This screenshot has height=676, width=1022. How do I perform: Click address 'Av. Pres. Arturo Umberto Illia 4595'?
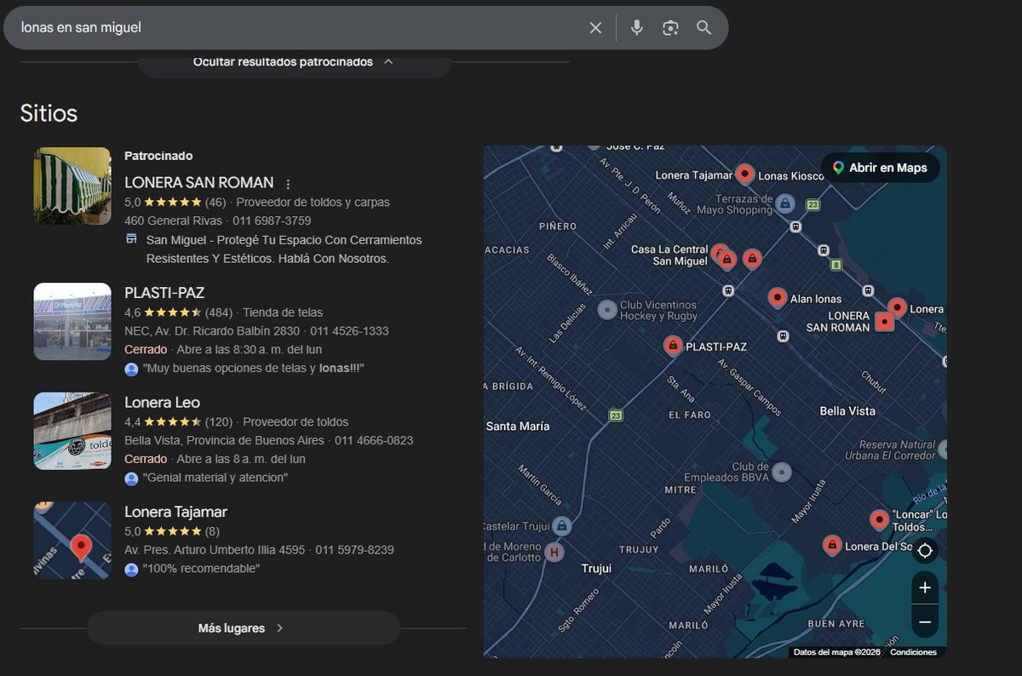215,550
